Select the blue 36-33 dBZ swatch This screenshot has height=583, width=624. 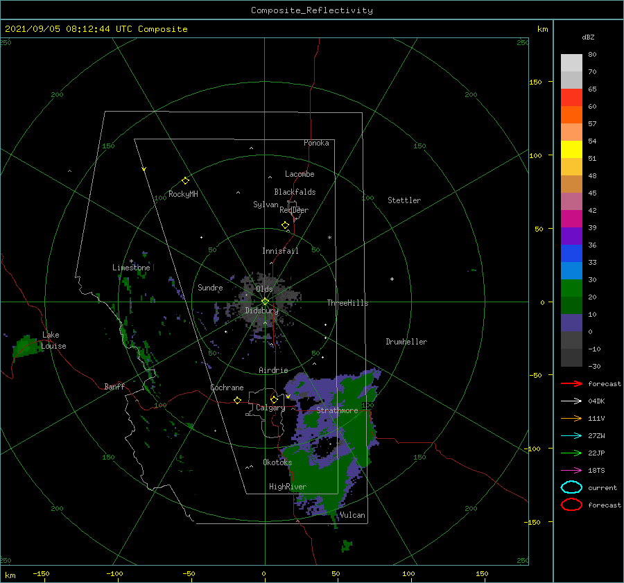click(571, 254)
